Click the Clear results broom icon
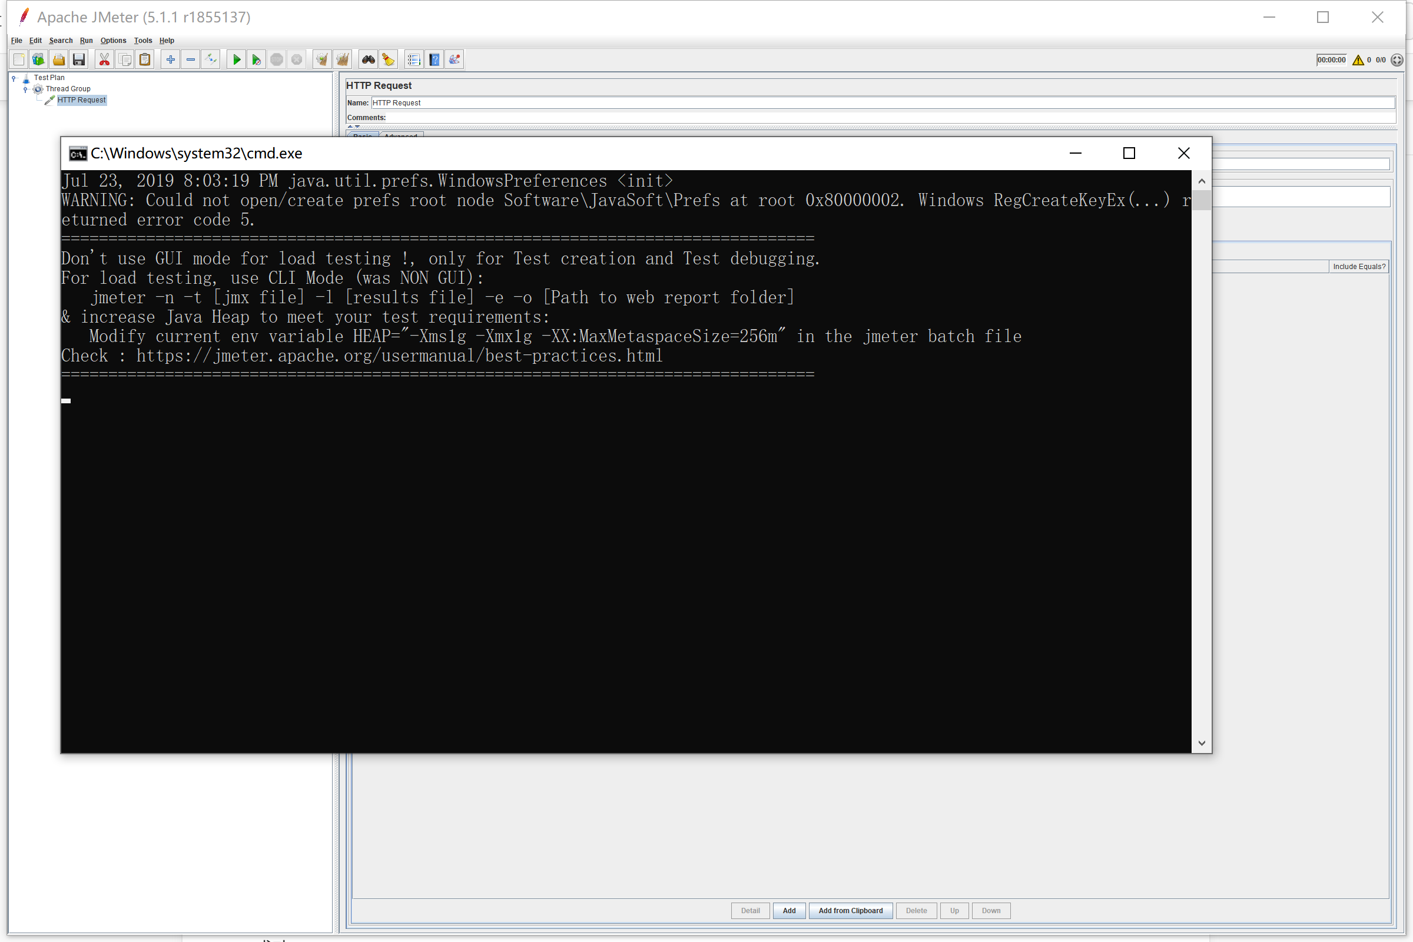Viewport: 1413px width, 942px height. [322, 59]
